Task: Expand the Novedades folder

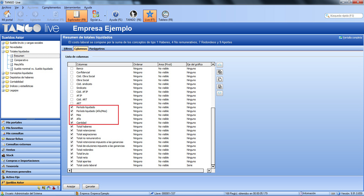Action: [3, 47]
